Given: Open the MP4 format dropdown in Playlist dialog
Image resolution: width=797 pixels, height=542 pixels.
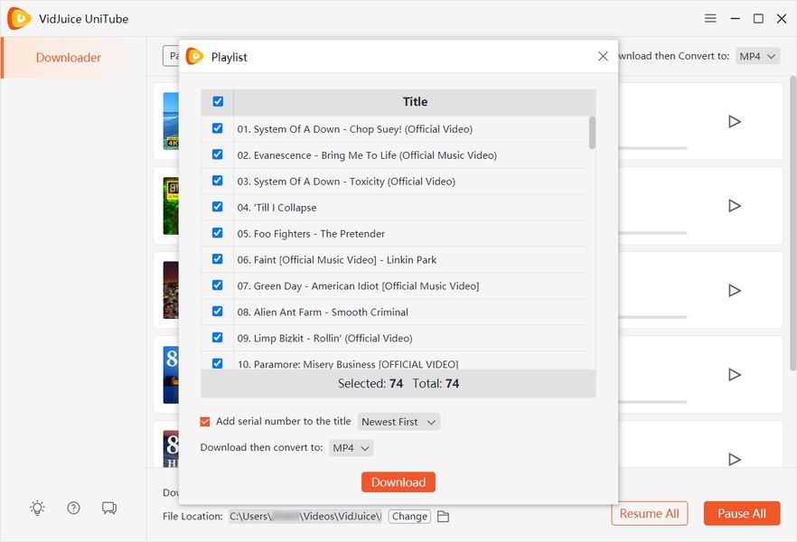Looking at the screenshot, I should 351,448.
